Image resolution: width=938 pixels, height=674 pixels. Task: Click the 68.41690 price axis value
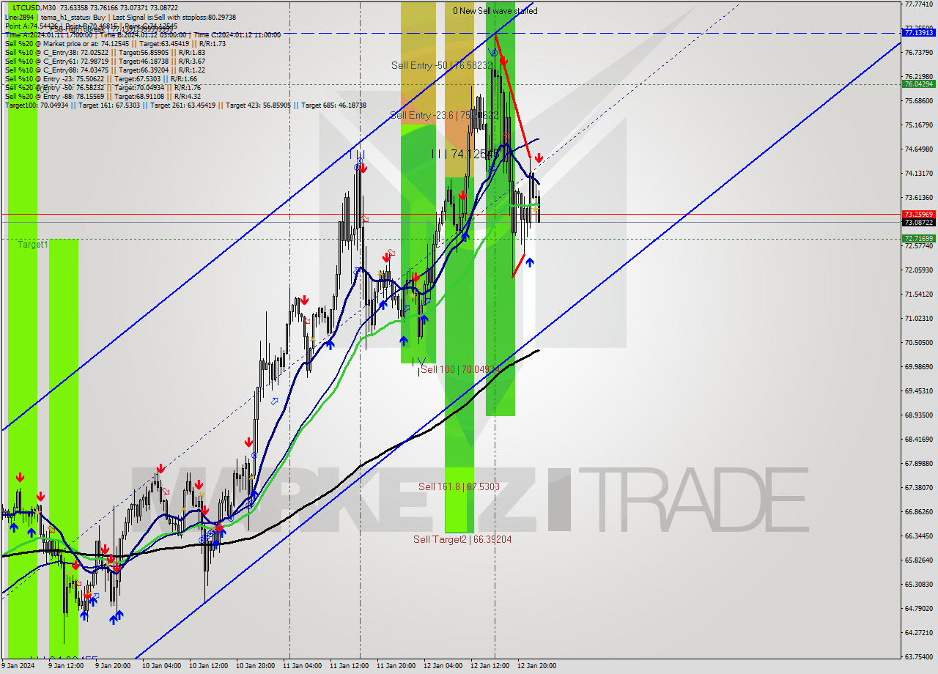click(918, 439)
